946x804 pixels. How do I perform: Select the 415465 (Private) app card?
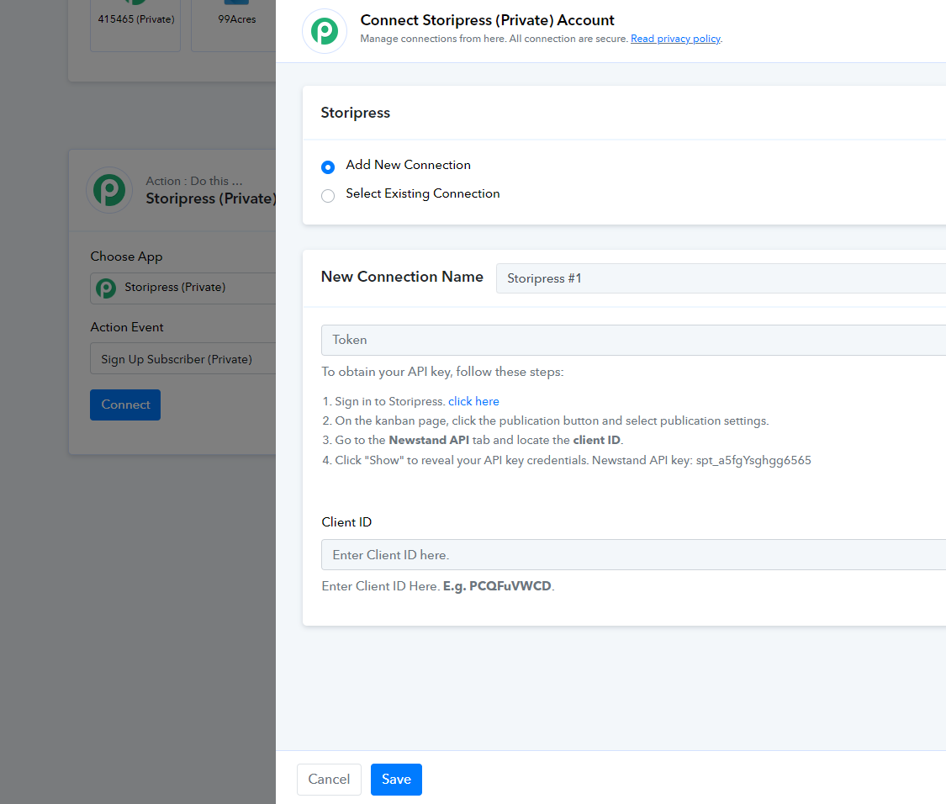[135, 24]
